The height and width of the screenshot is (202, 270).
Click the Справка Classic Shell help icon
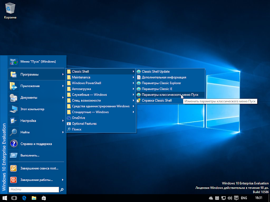(x=139, y=101)
